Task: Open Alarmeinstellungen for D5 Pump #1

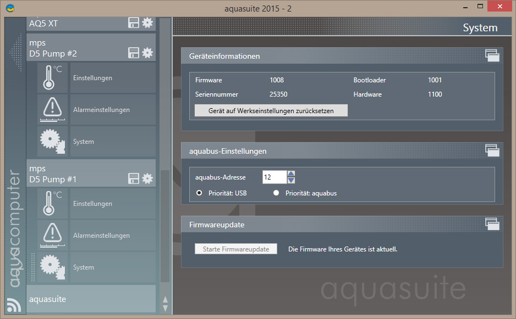Action: (113, 236)
